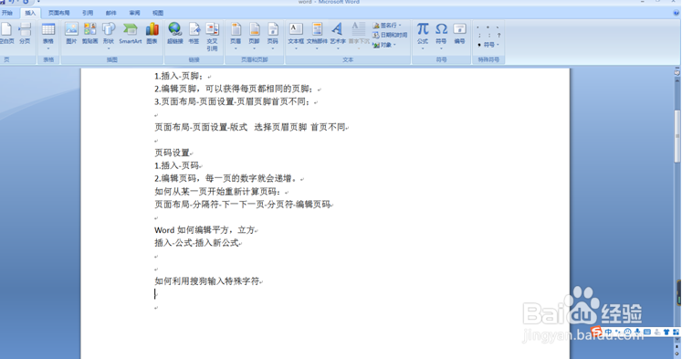682x359 pixels.
Task: Expand the arrow under Header (页眉)
Action: click(236, 48)
